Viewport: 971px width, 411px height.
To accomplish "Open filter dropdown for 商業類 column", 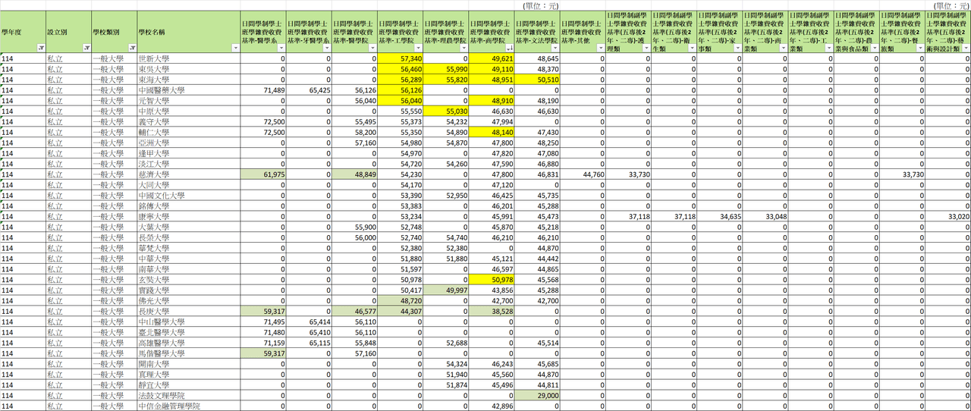I will [782, 48].
